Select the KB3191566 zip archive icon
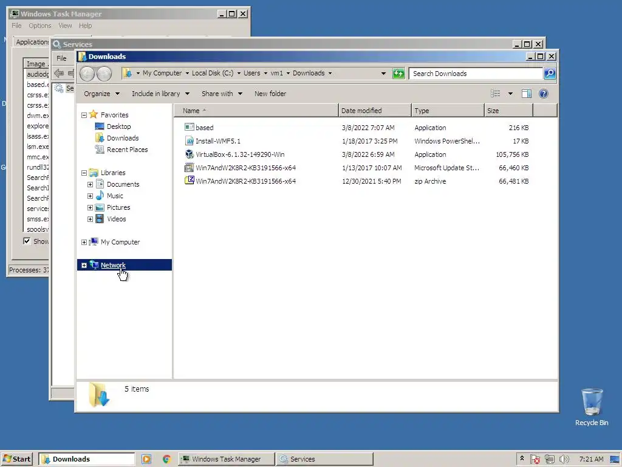Viewport: 622px width, 467px height. point(190,181)
